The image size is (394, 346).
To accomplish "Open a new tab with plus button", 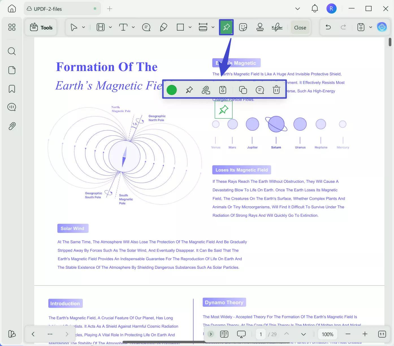I will (x=110, y=9).
